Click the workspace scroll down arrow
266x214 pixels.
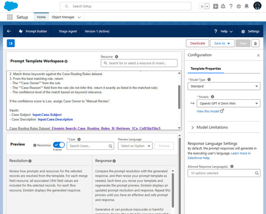(179, 128)
